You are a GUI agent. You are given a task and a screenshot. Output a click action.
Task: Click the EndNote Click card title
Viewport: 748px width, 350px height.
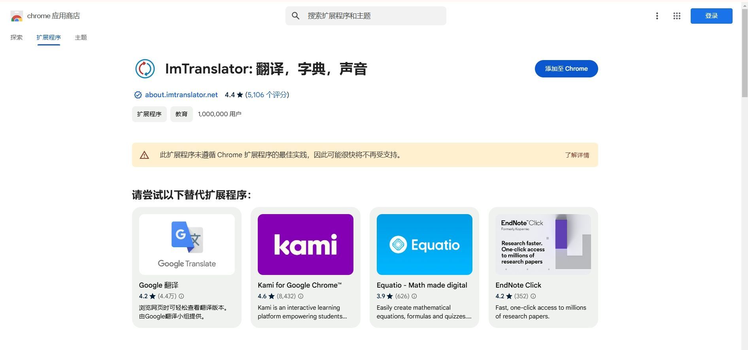pyautogui.click(x=518, y=285)
